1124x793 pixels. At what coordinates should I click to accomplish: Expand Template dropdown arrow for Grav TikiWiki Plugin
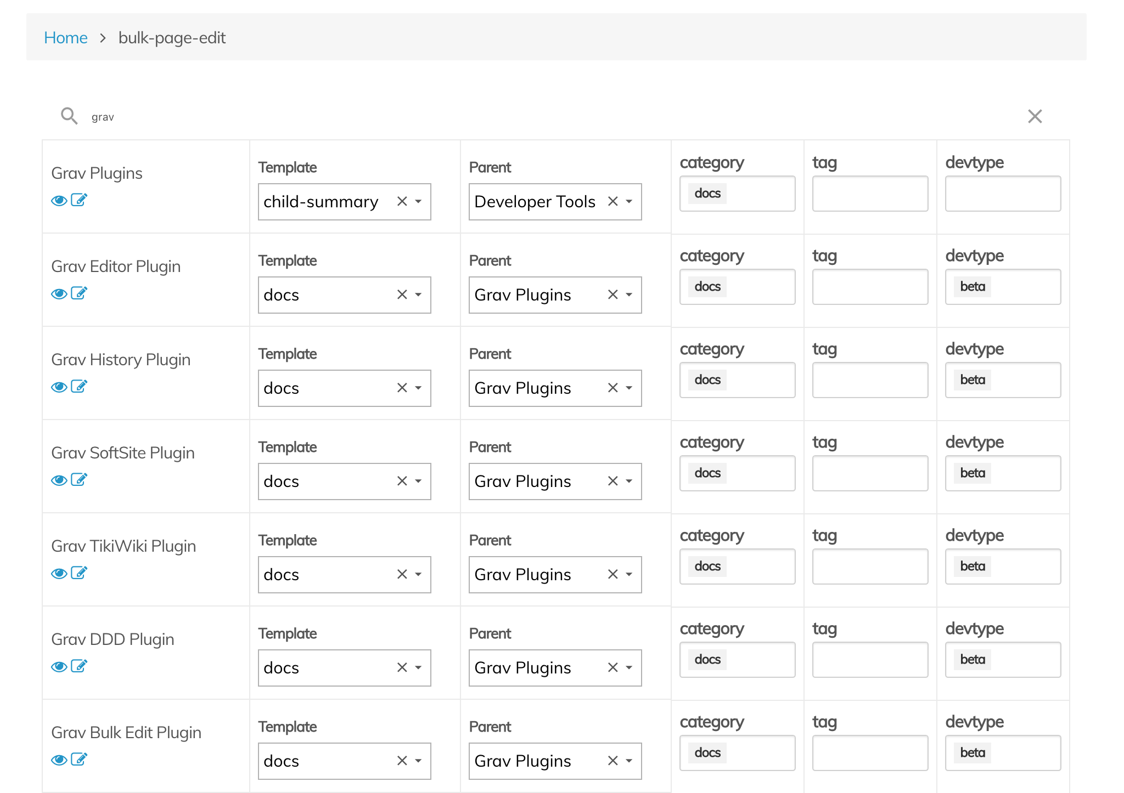tap(419, 575)
